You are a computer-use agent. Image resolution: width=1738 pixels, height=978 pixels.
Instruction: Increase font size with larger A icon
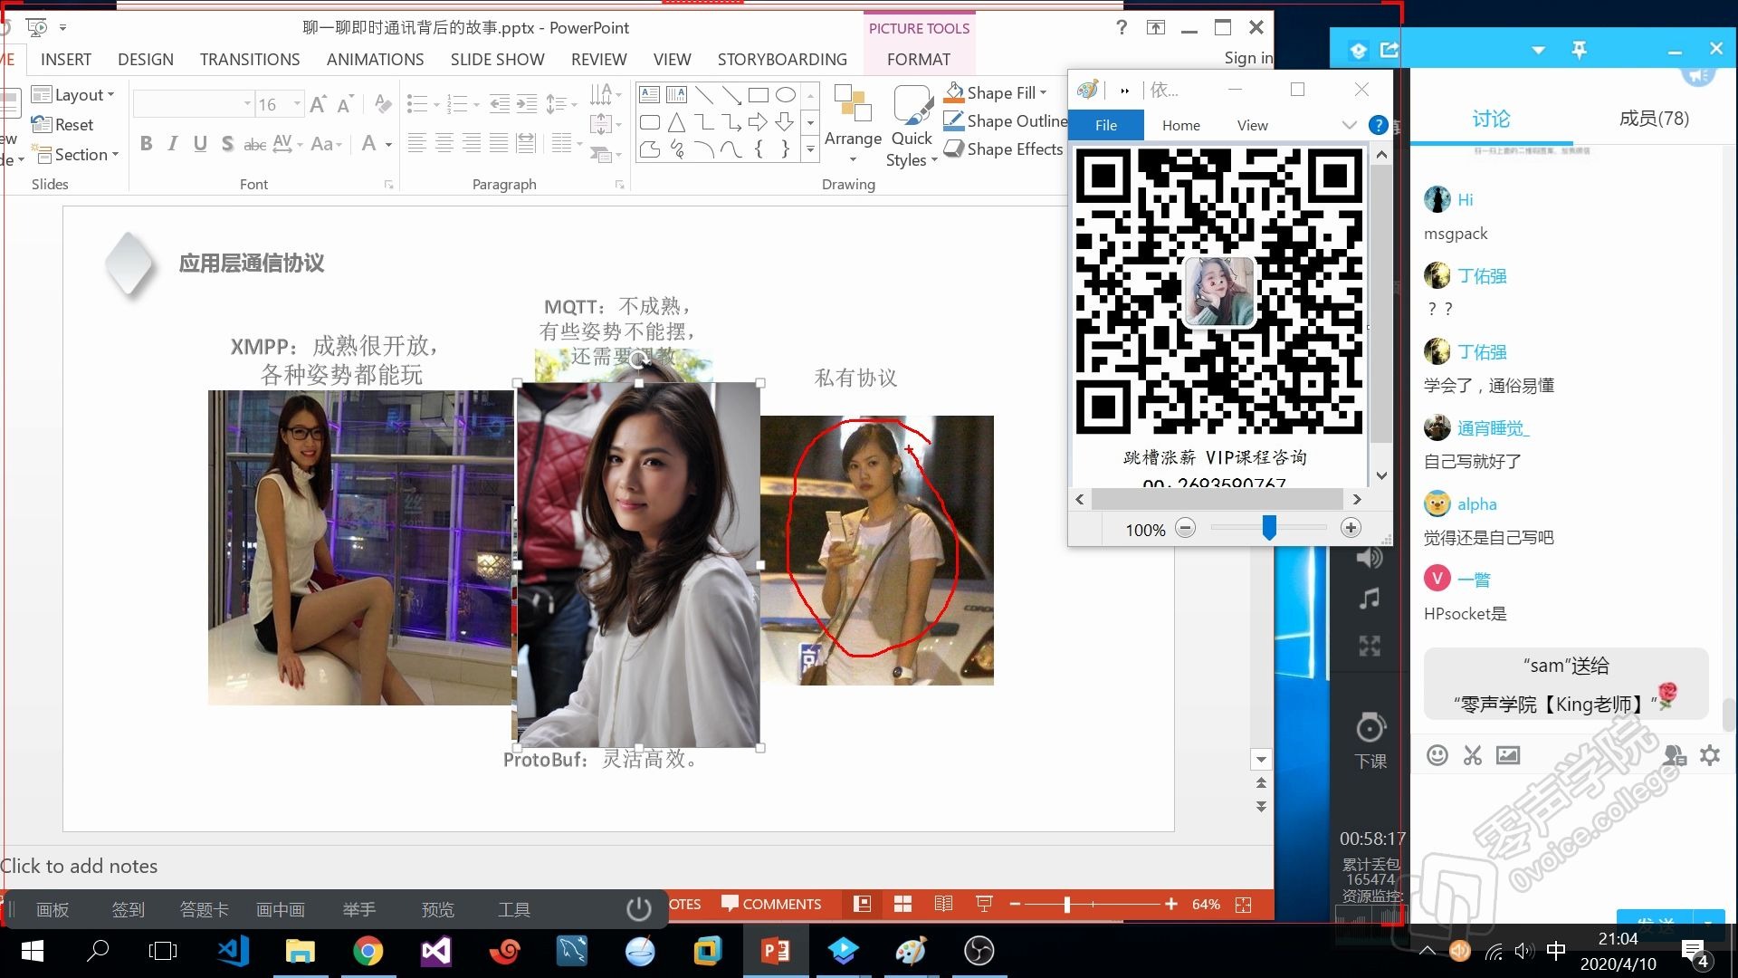click(318, 104)
